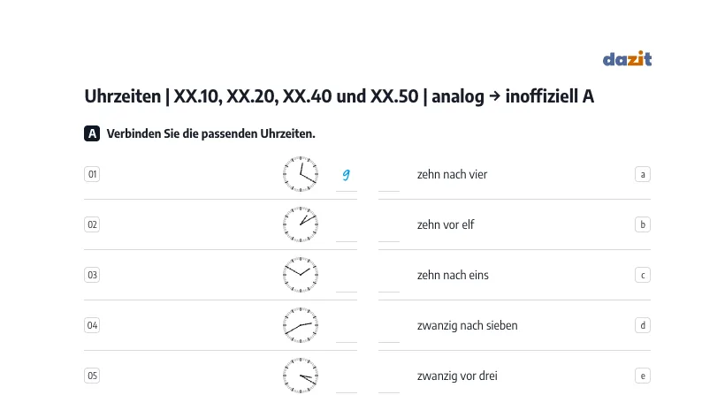Click the letter box c
Viewport: 702px width, 395px height.
pos(643,275)
